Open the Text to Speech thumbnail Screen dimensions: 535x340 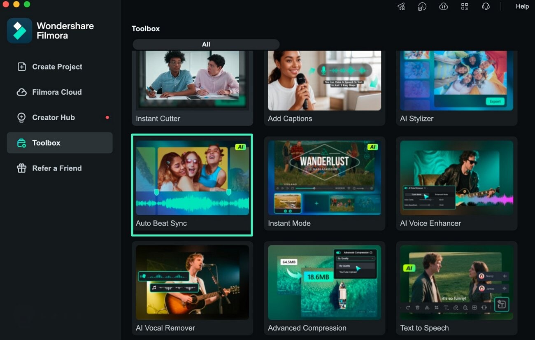click(456, 283)
